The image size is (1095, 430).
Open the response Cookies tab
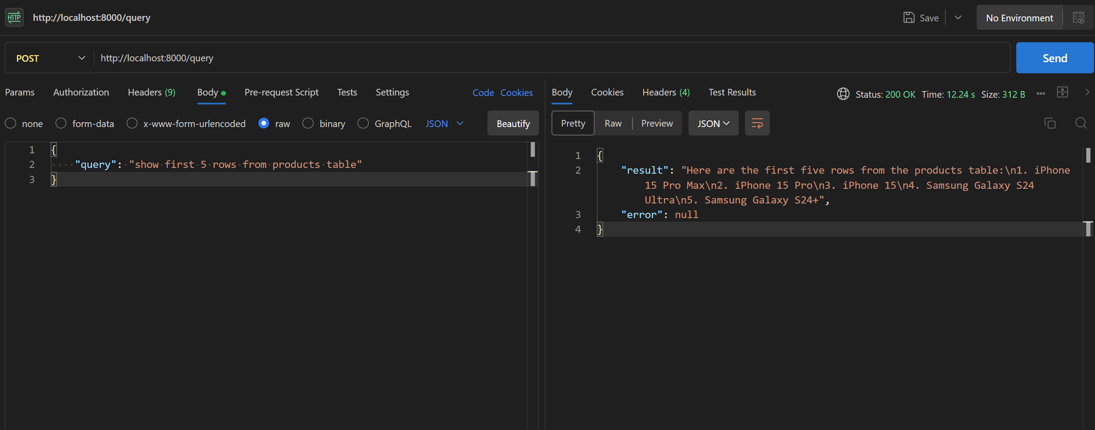[x=607, y=92]
